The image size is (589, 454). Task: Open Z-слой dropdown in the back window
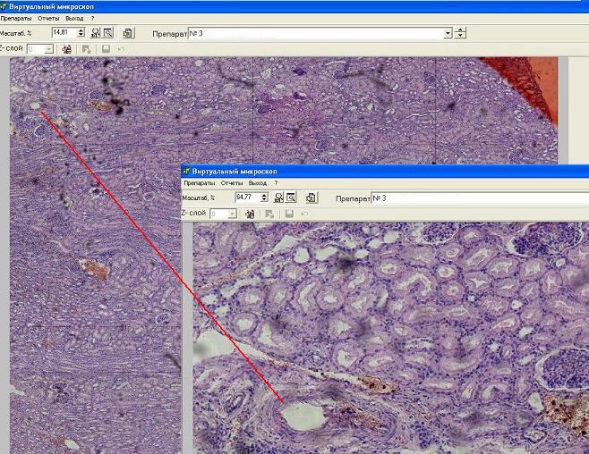tap(50, 49)
